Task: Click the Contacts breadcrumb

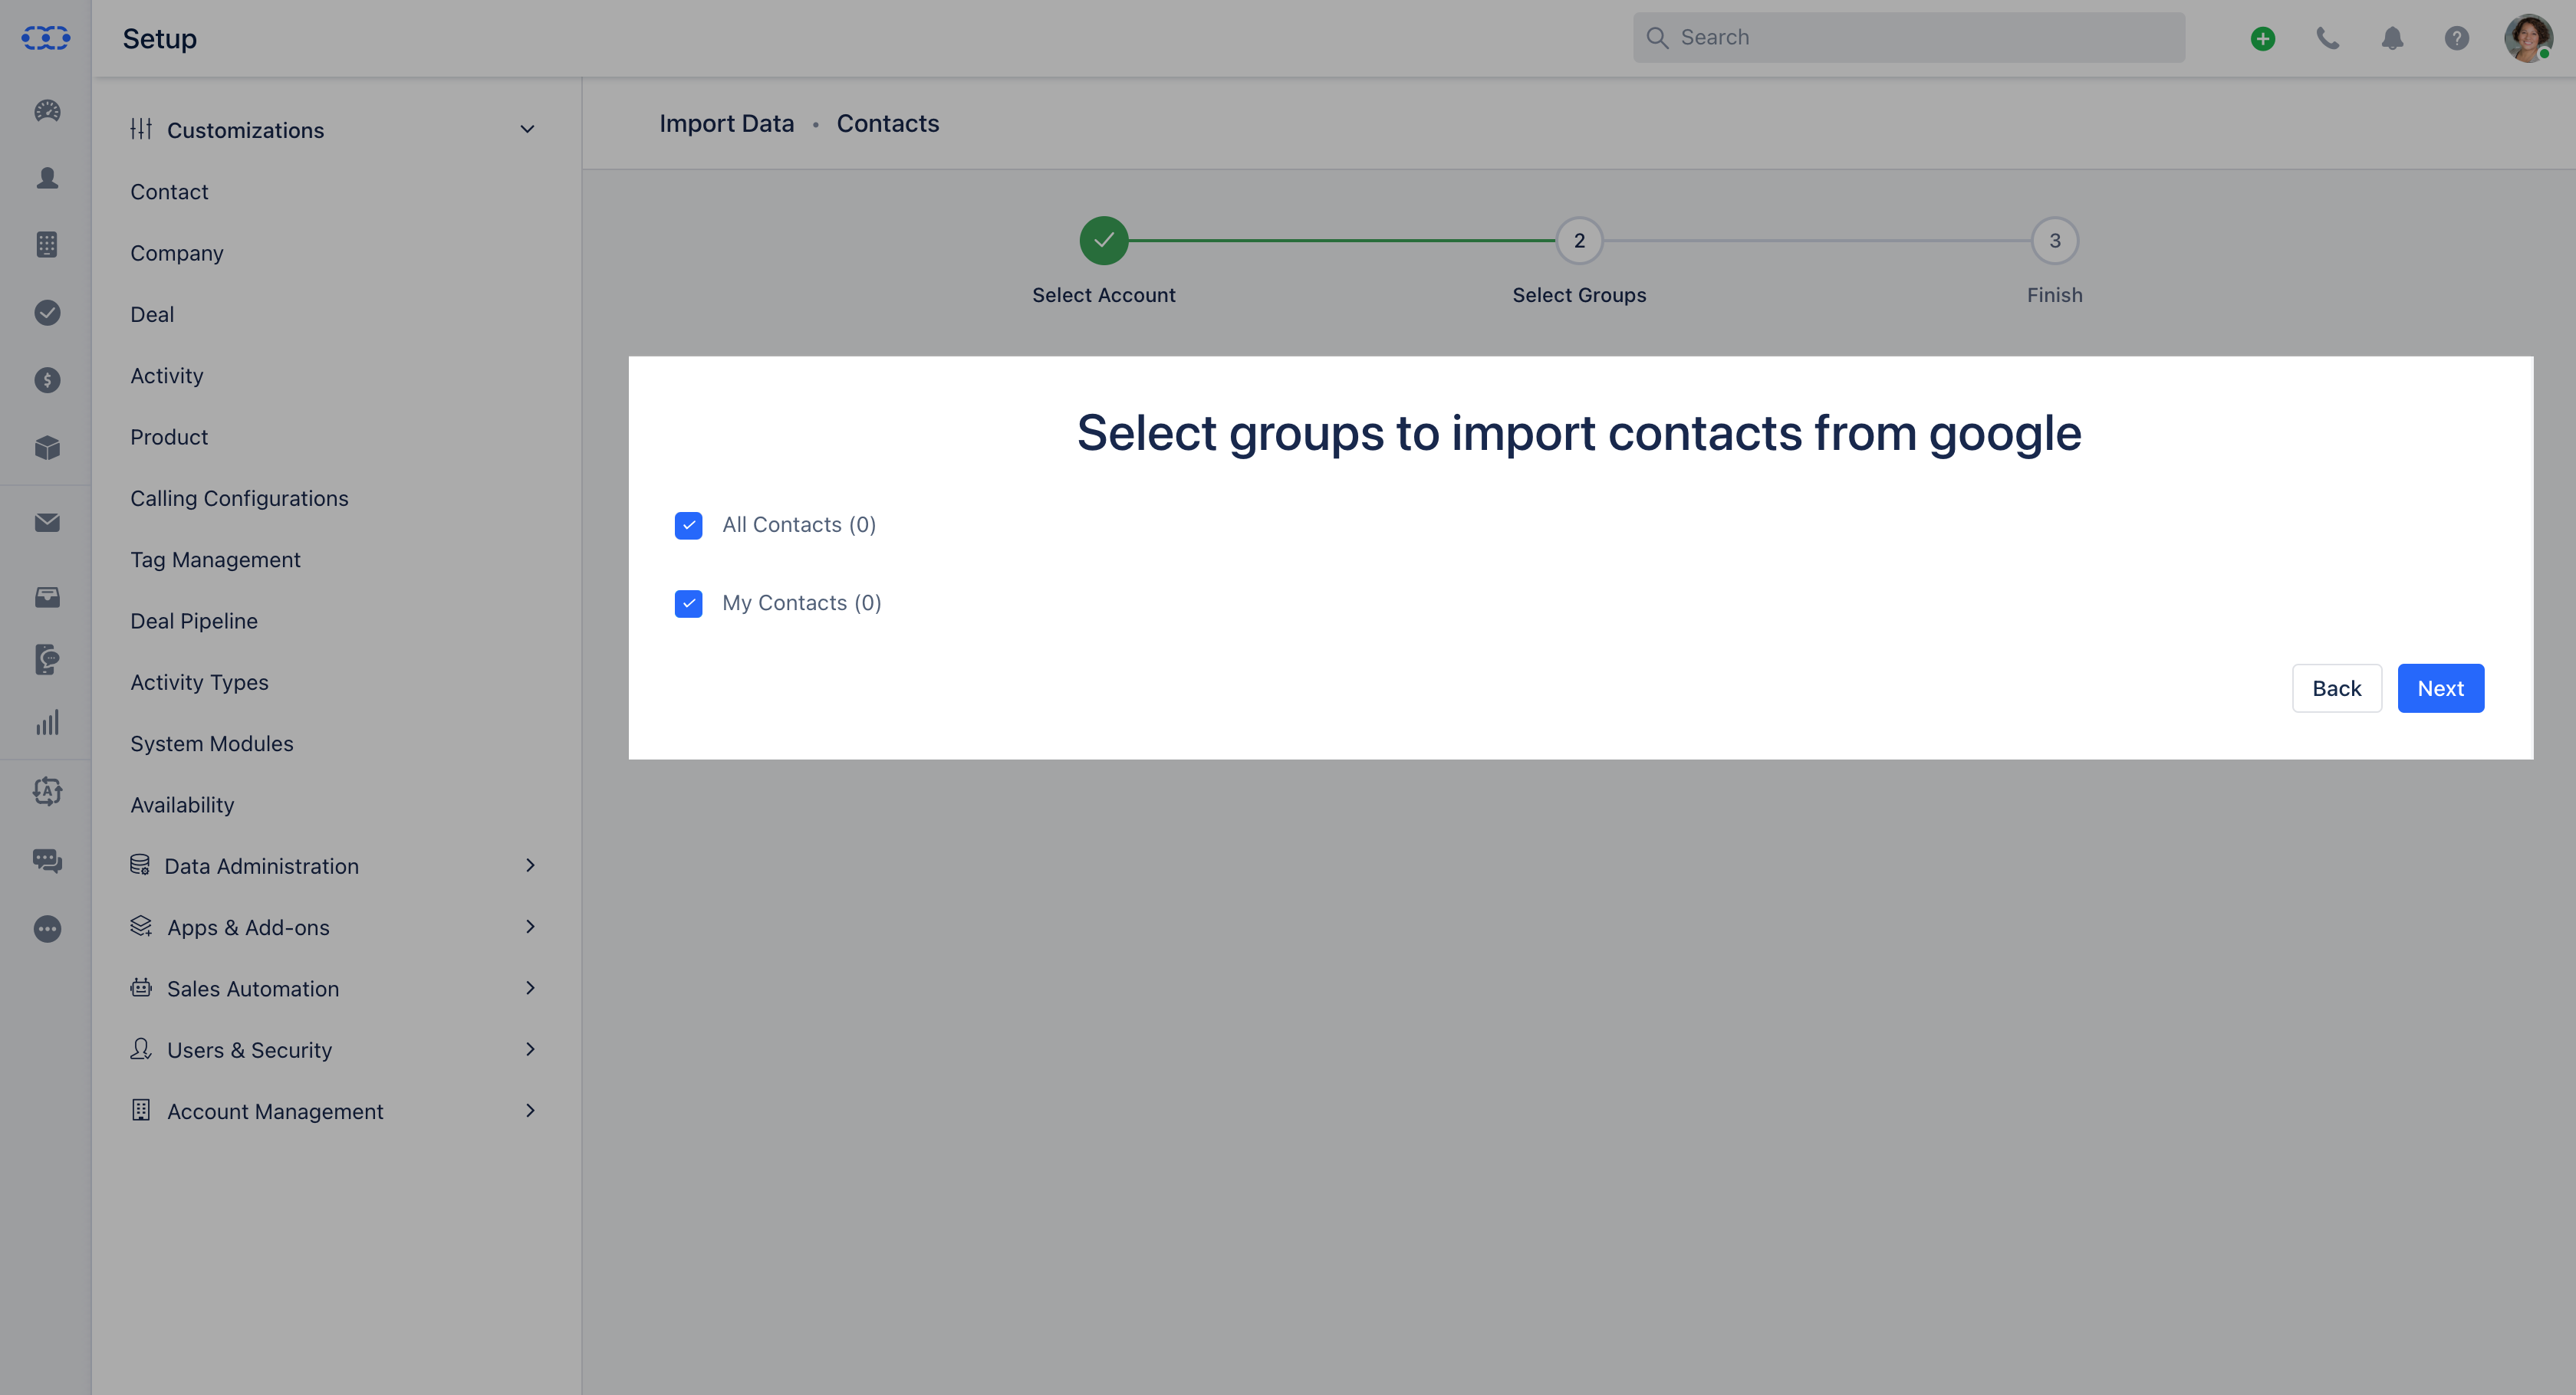Action: point(888,123)
